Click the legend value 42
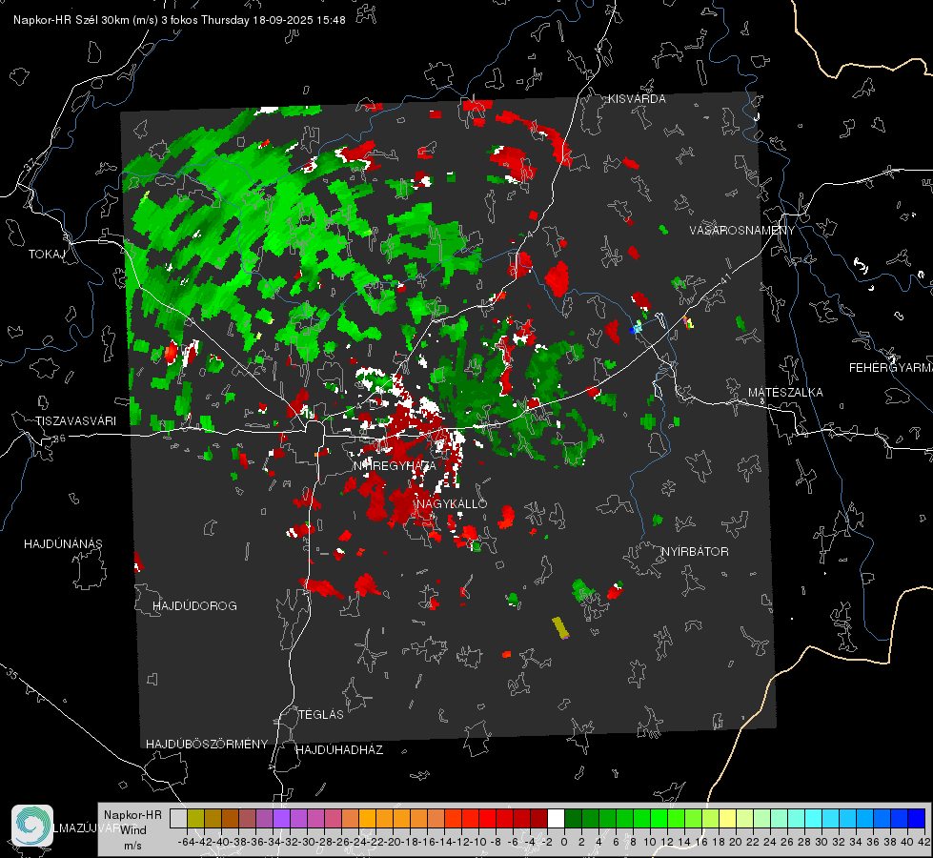The height and width of the screenshot is (858, 933). (x=924, y=842)
